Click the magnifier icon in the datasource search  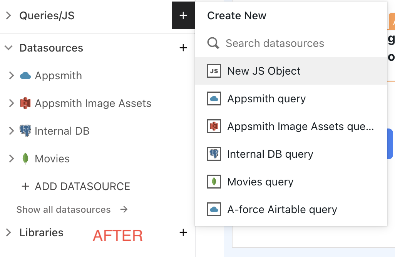(x=213, y=43)
